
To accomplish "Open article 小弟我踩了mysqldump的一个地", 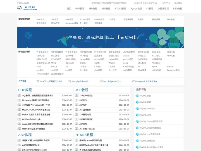I will 36,105.
